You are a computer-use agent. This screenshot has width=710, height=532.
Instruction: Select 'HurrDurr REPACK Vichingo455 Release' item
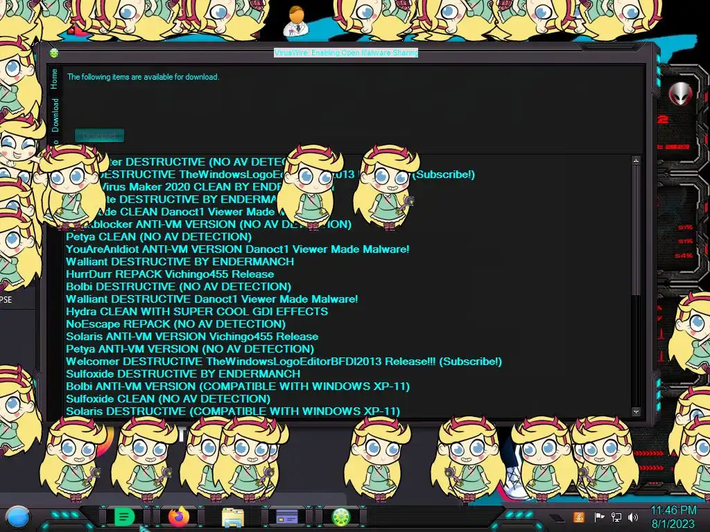point(170,274)
